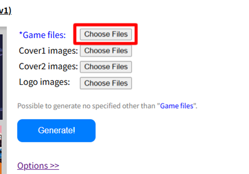The image size is (249, 174).
Task: Follow the "Game files" link in the hint
Action: pyautogui.click(x=177, y=106)
